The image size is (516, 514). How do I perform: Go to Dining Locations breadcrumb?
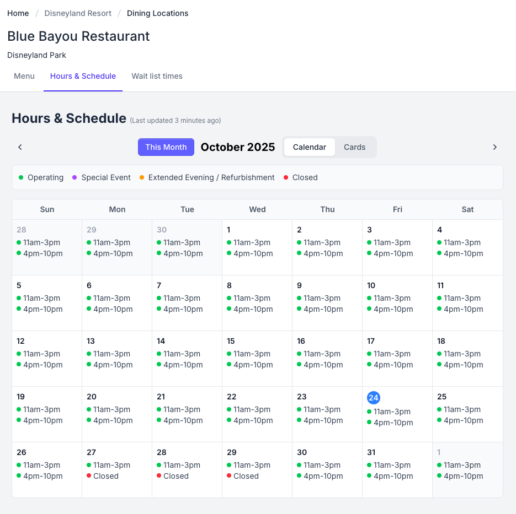click(x=157, y=13)
